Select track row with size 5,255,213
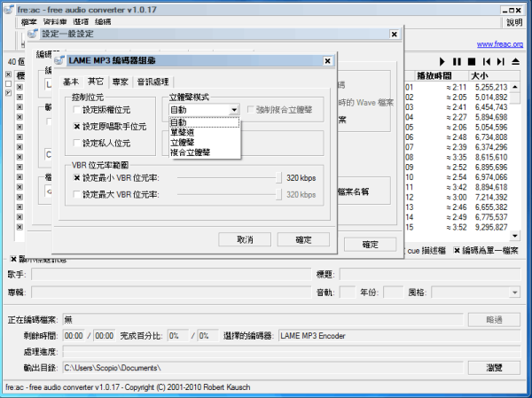Screen dimensions: 532x398 point(457,87)
